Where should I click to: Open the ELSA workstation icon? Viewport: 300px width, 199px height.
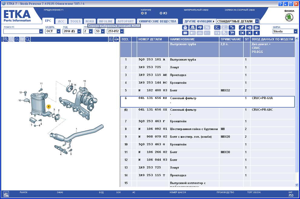(217, 28)
